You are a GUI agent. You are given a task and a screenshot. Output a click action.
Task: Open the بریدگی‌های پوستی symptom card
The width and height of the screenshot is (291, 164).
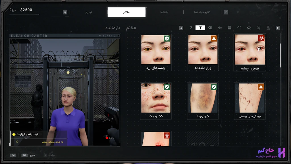[x=250, y=101]
